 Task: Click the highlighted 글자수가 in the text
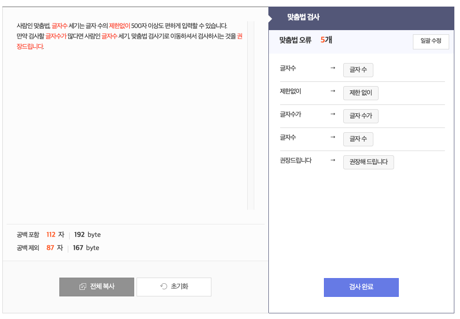[x=56, y=36]
